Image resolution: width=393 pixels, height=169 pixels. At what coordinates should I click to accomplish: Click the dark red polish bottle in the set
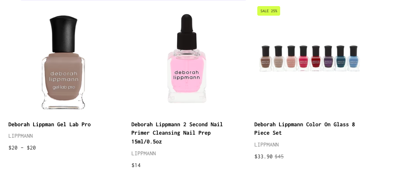pyautogui.click(x=316, y=59)
